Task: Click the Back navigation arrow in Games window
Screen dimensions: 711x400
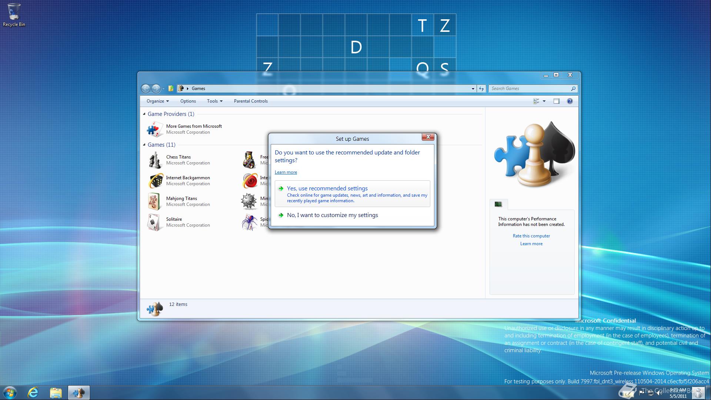Action: click(x=146, y=89)
